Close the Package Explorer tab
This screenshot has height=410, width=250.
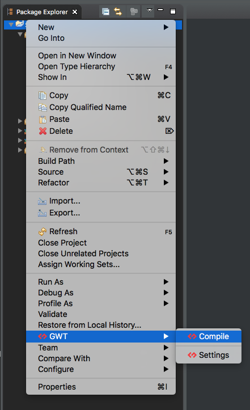(75, 12)
